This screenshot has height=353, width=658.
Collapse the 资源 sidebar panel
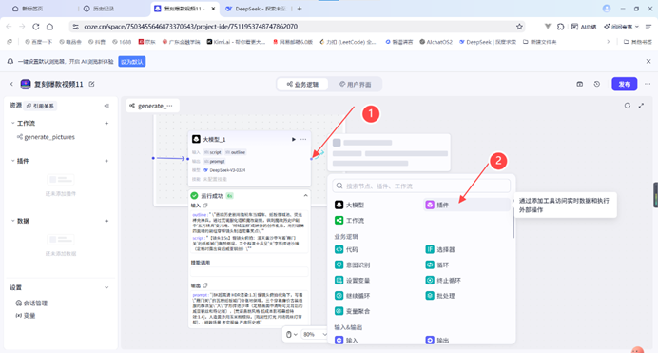106,106
